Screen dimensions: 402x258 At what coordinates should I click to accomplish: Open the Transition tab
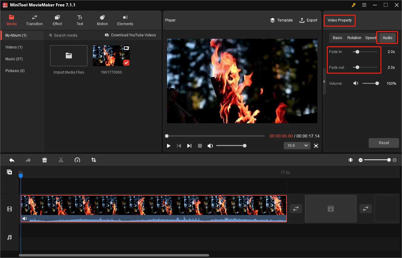[x=34, y=20]
